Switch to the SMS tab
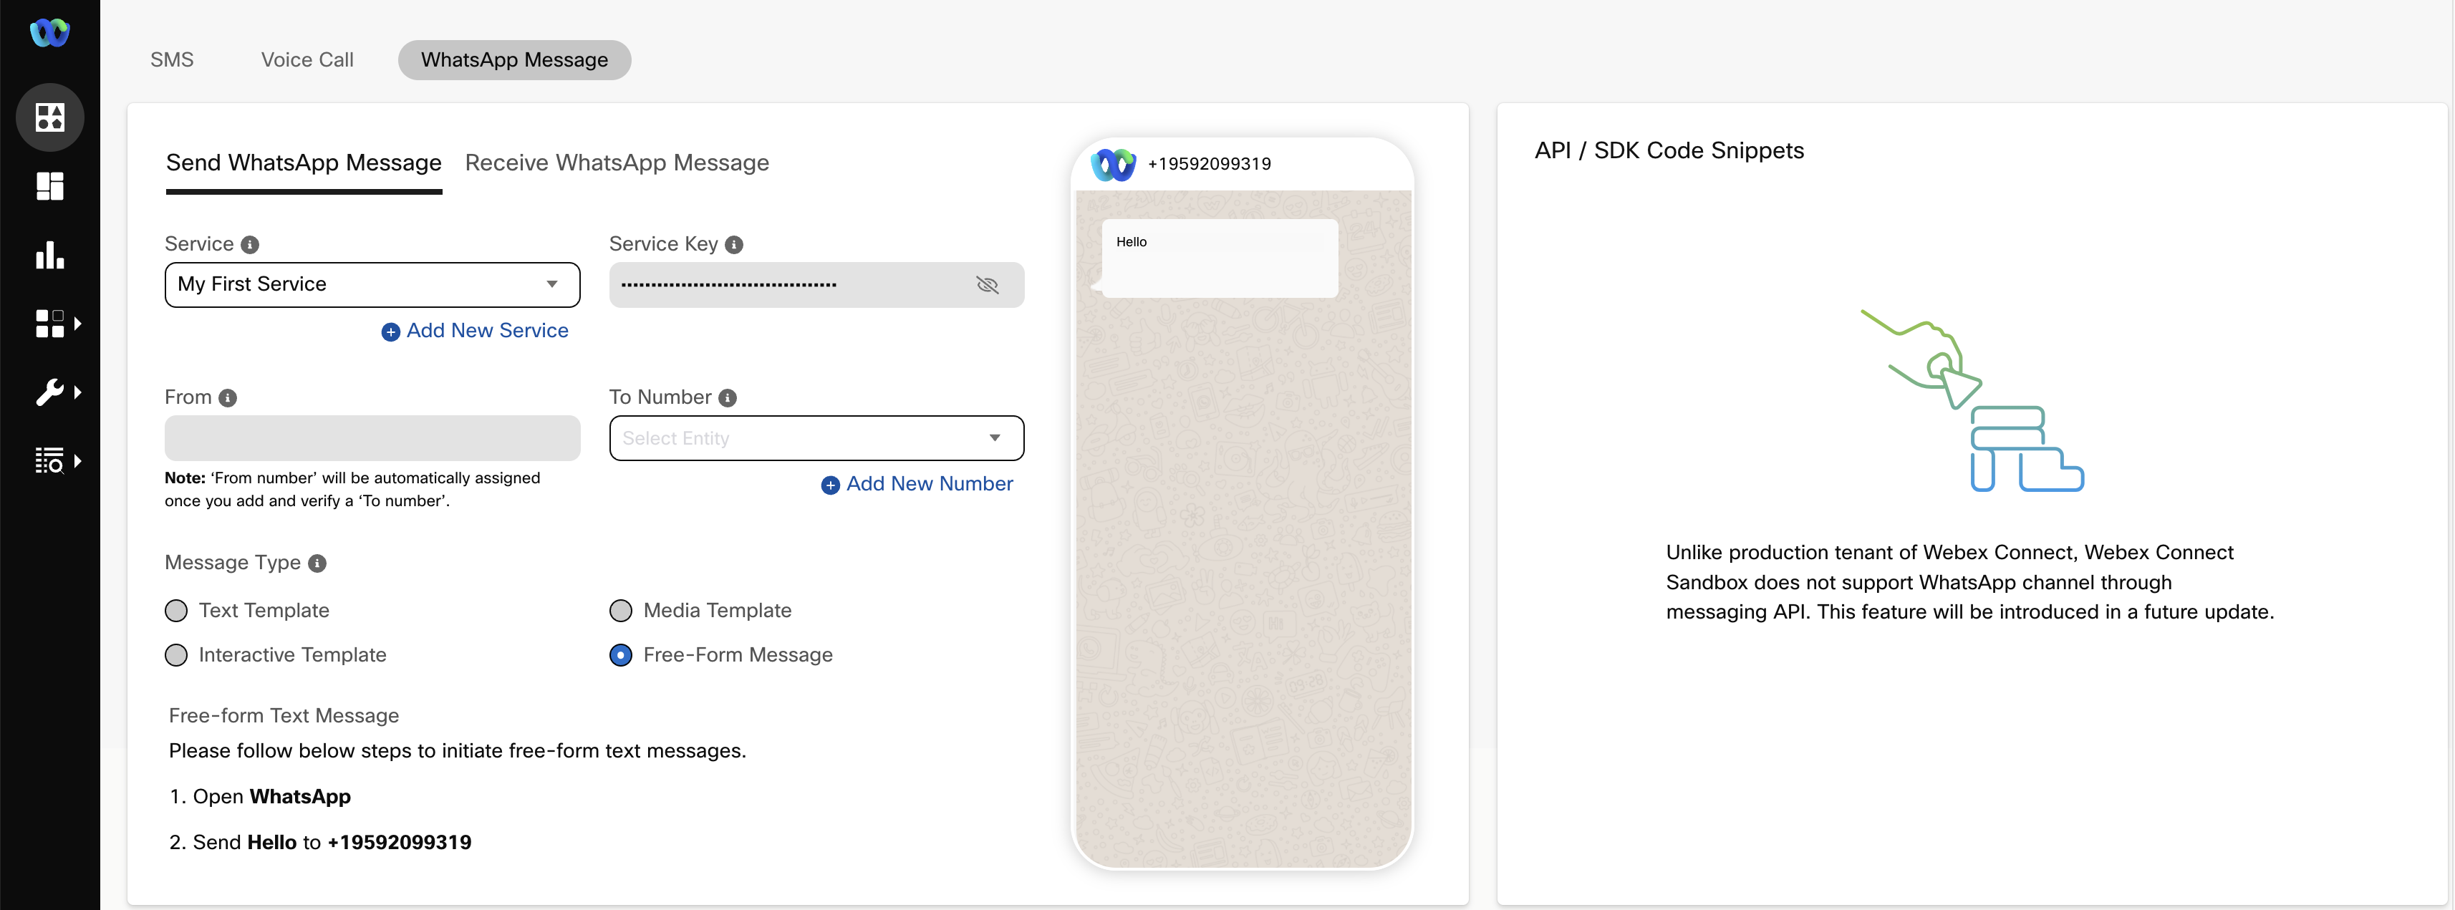2455x910 pixels. click(170, 58)
